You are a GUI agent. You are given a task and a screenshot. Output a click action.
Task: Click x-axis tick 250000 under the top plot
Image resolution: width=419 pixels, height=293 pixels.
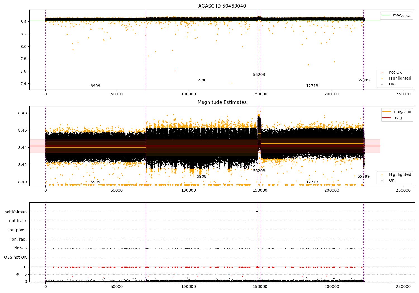(x=403, y=94)
